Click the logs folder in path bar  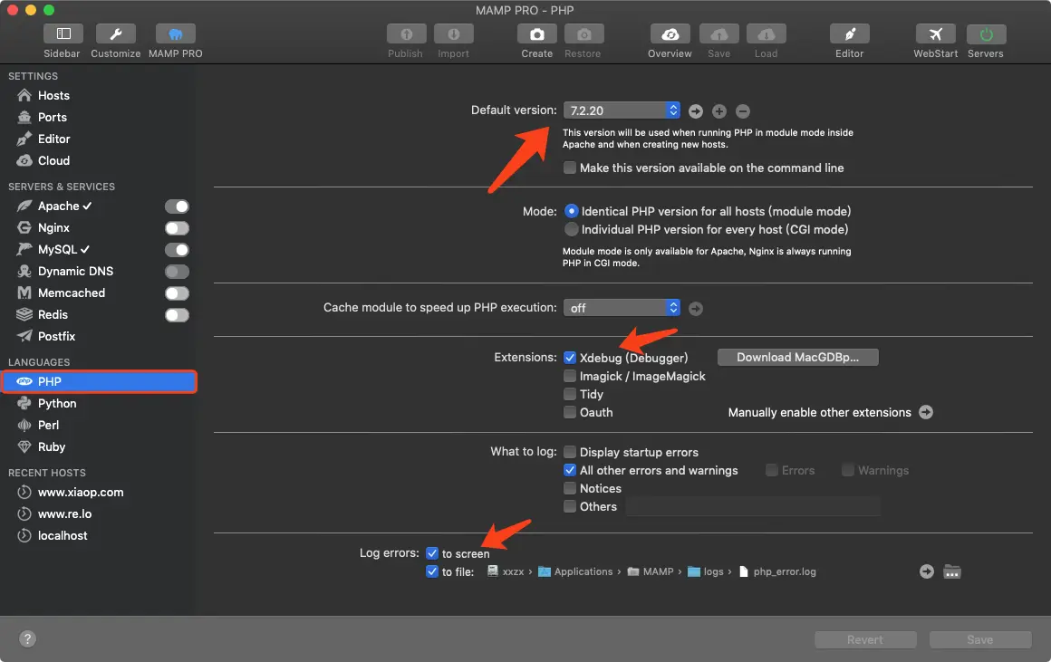tap(706, 571)
